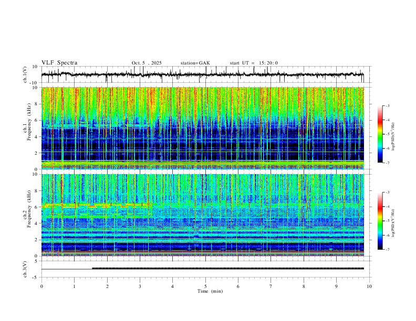
Task: Click the "1" tick on the time axis
Action: 75,286
